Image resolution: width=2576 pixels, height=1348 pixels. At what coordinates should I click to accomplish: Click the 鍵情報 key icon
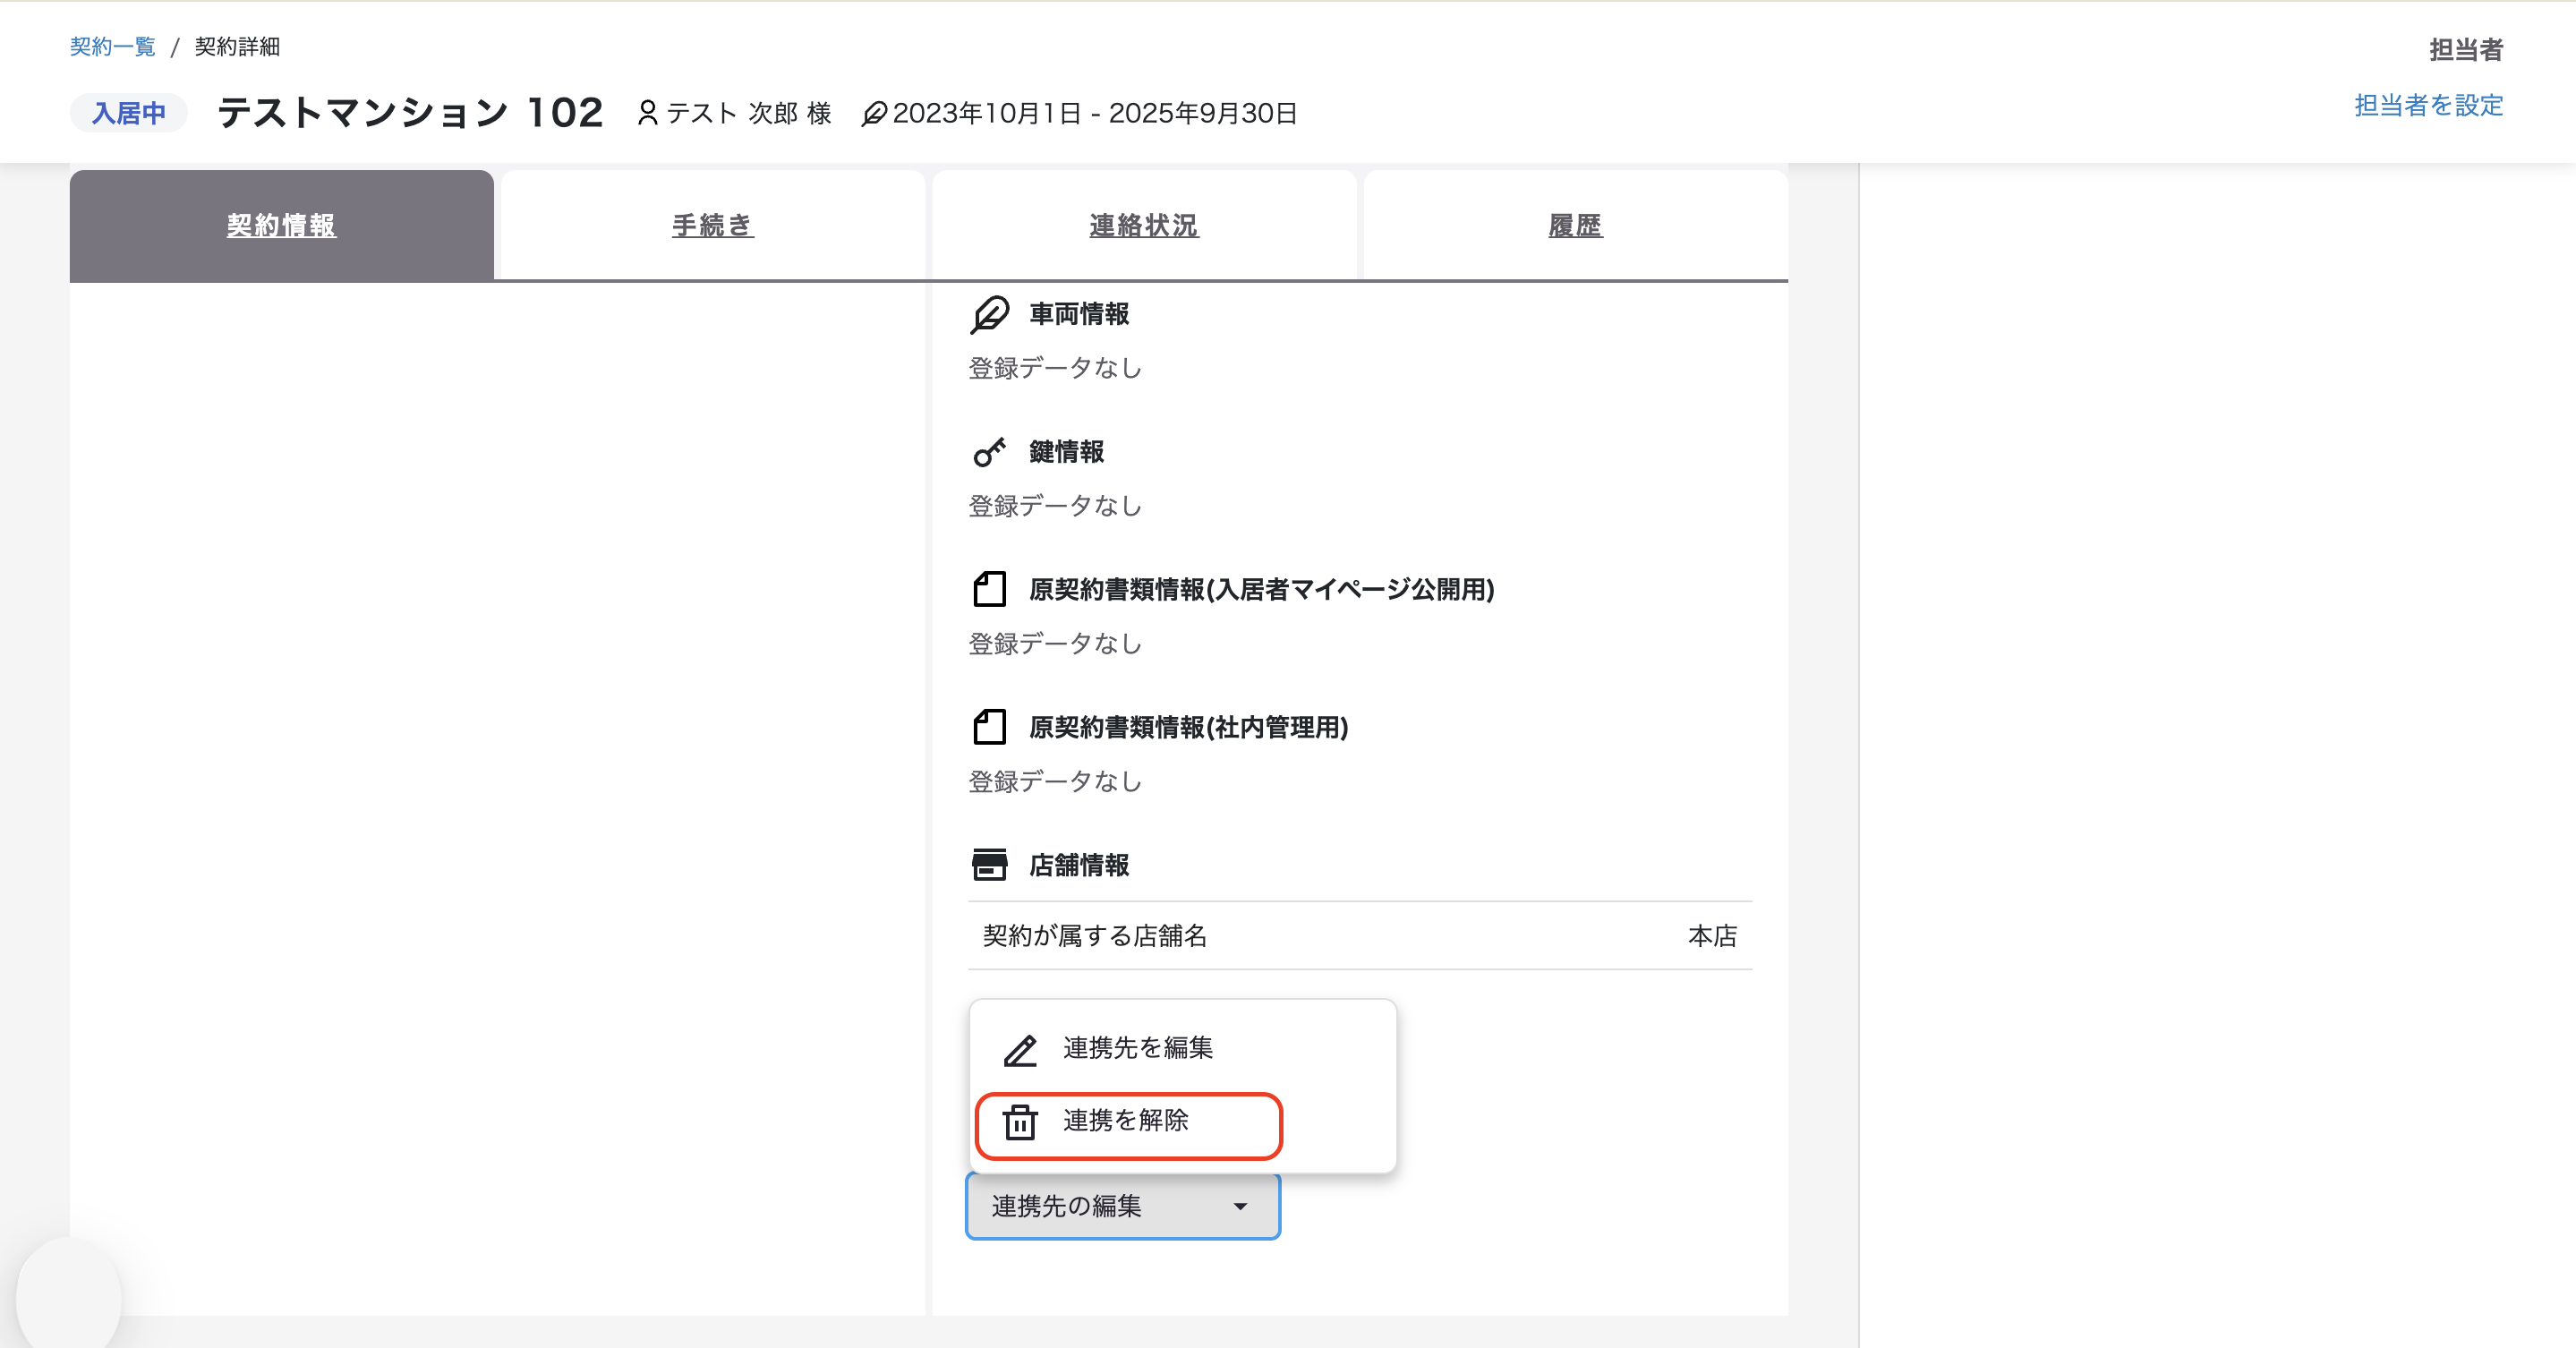[x=989, y=452]
